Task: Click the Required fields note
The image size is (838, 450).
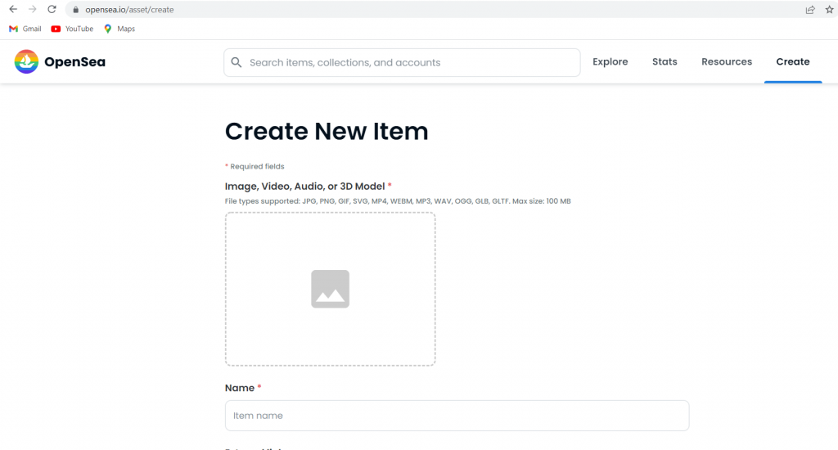Action: click(255, 166)
